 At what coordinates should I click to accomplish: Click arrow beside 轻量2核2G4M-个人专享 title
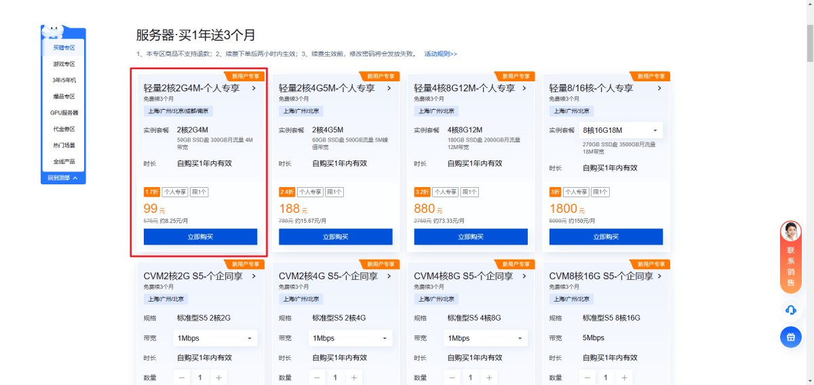pos(254,88)
